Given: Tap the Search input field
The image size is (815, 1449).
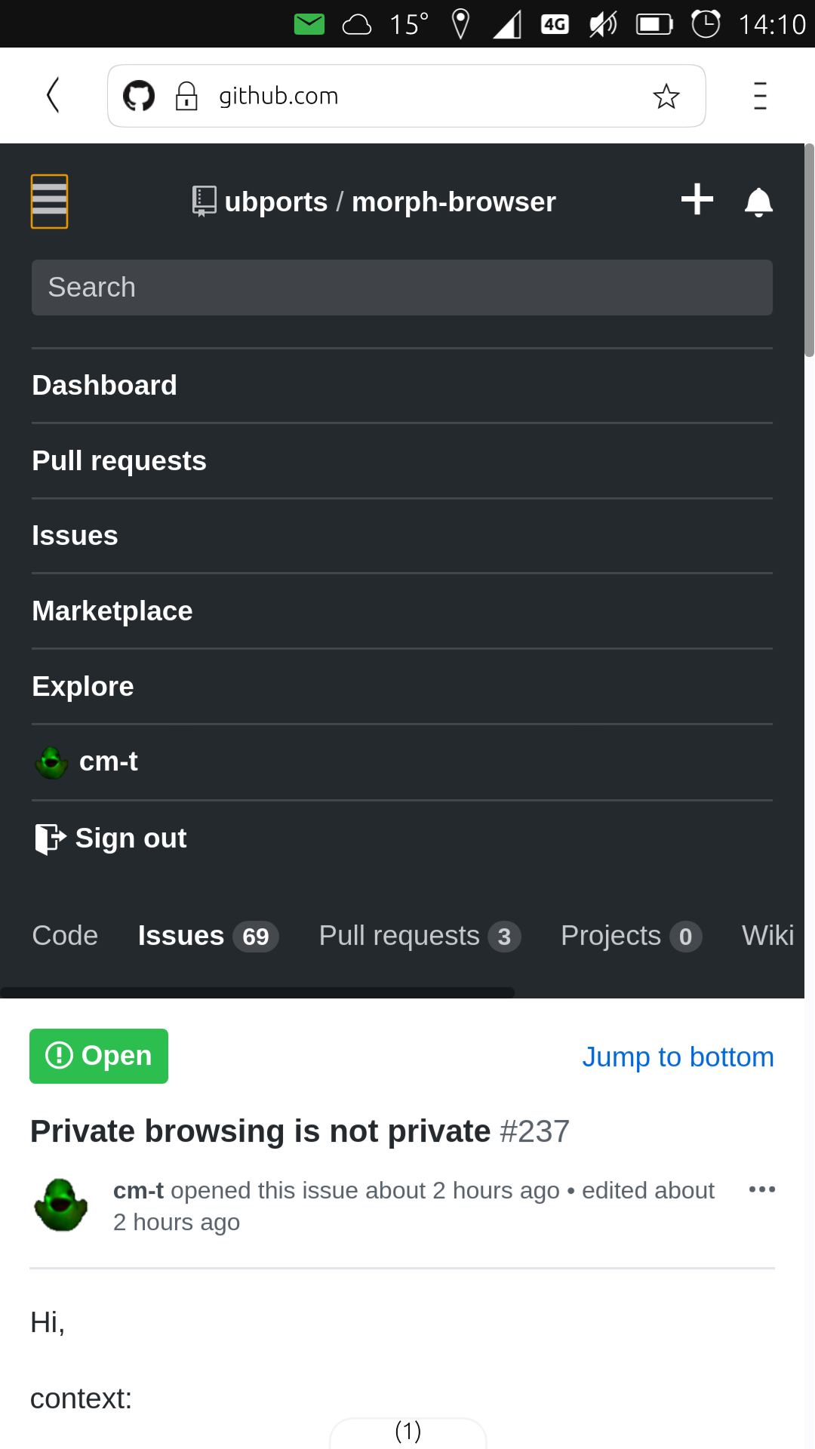Looking at the screenshot, I should click(x=402, y=287).
